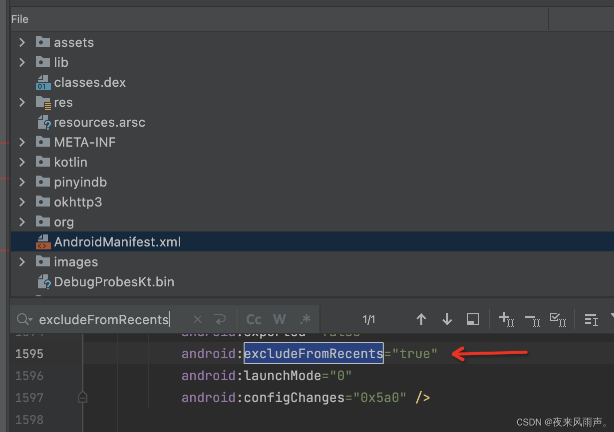Image resolution: width=614 pixels, height=432 pixels.
Task: Toggle Regex search option
Action: (305, 319)
